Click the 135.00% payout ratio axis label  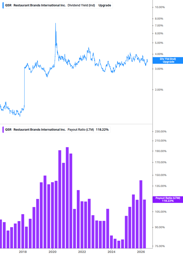point(161,186)
